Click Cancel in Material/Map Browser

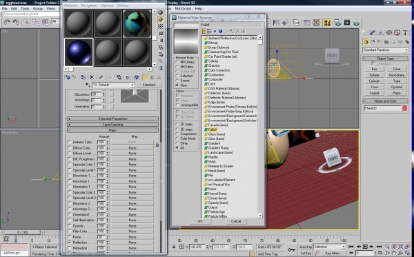tap(236, 221)
